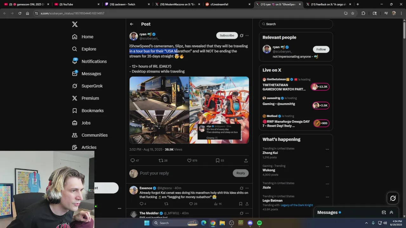The width and height of the screenshot is (406, 228).
Task: Open the X logo home link
Action: pos(75,24)
